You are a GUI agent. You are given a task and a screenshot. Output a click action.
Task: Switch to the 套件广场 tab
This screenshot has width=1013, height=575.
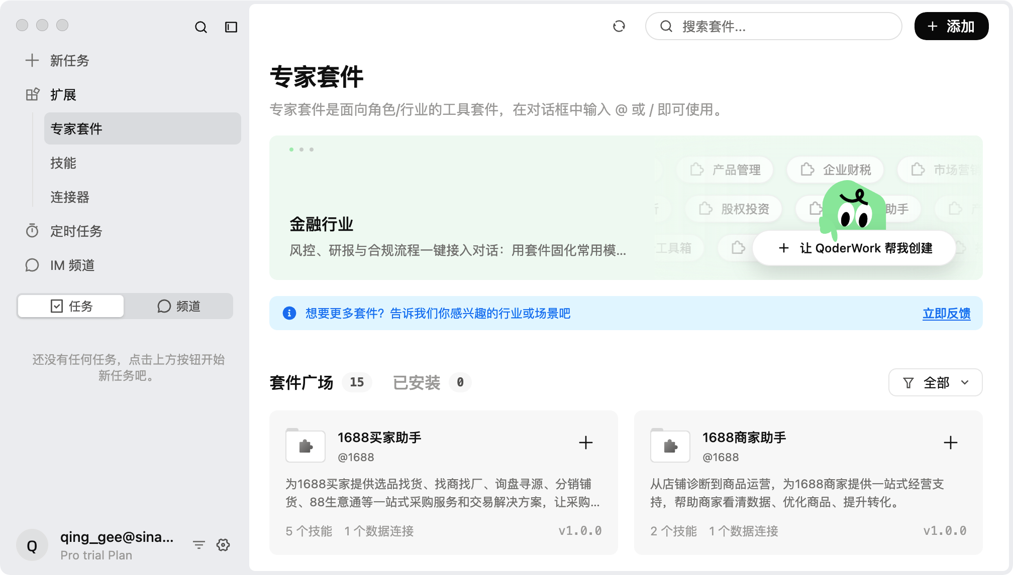coord(301,382)
